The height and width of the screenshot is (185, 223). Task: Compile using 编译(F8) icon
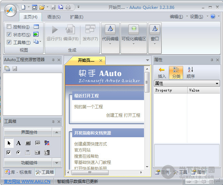[71, 33]
